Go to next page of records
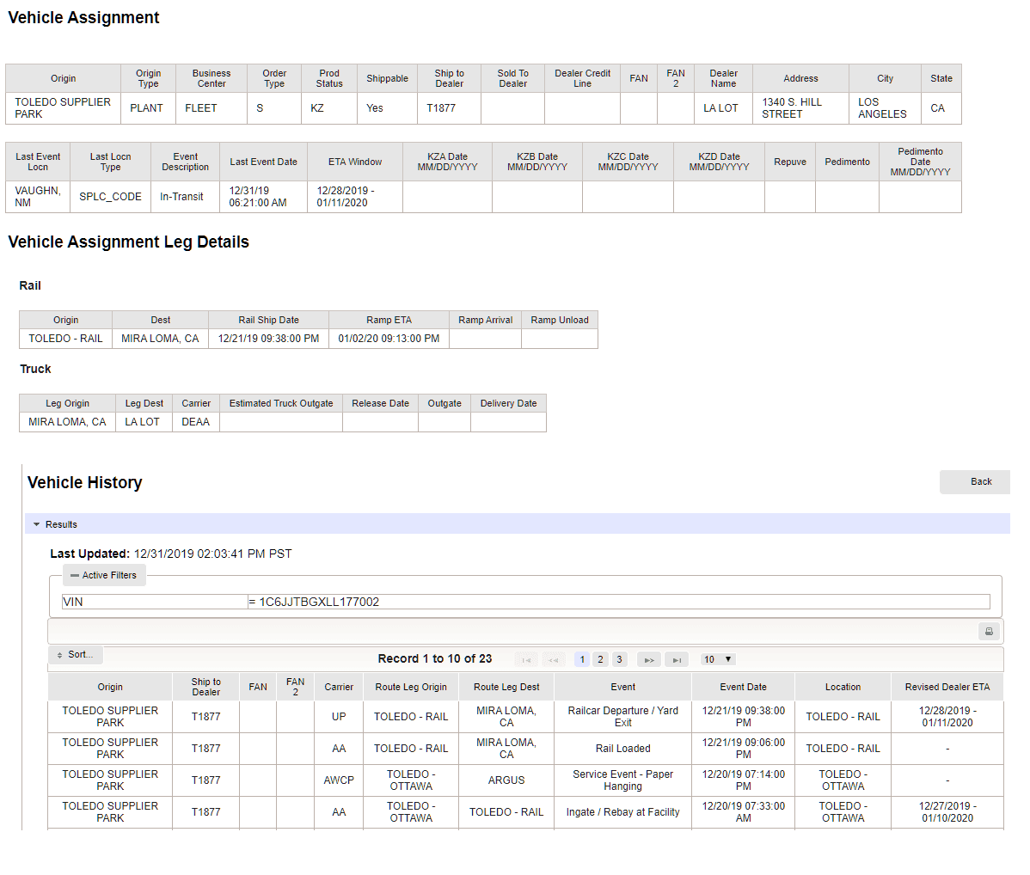The width and height of the screenshot is (1030, 875). pos(649,659)
